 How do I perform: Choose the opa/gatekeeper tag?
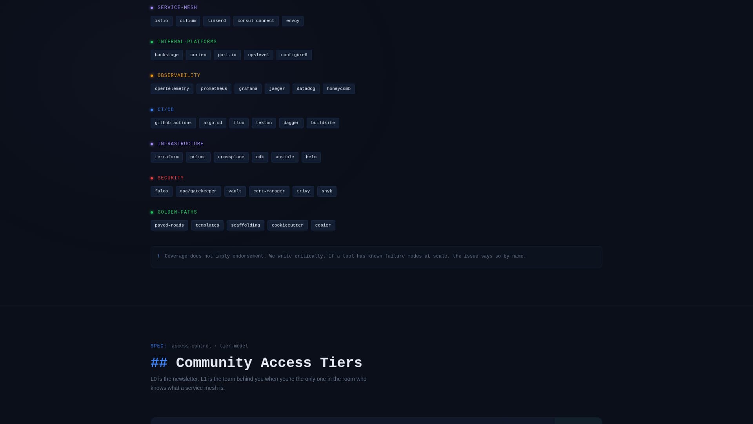click(x=198, y=191)
